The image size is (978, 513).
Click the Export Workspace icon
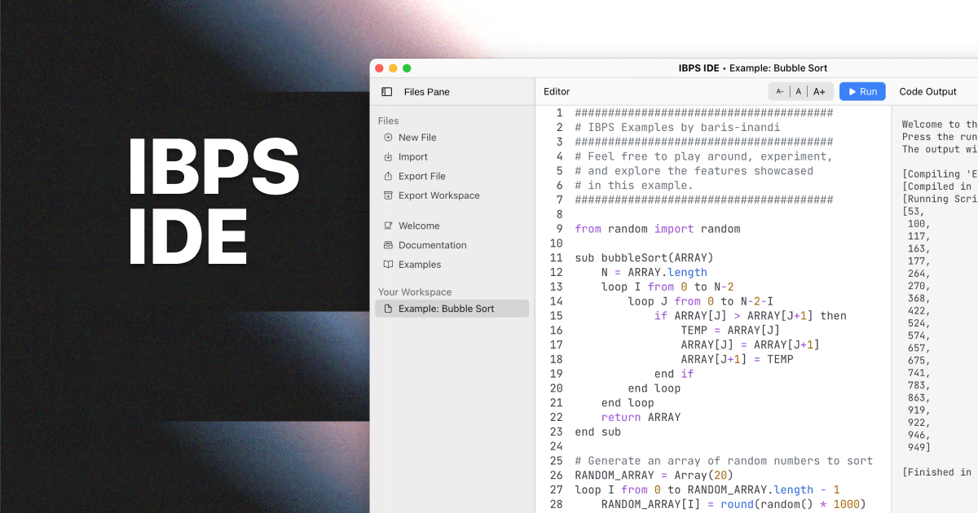(388, 196)
